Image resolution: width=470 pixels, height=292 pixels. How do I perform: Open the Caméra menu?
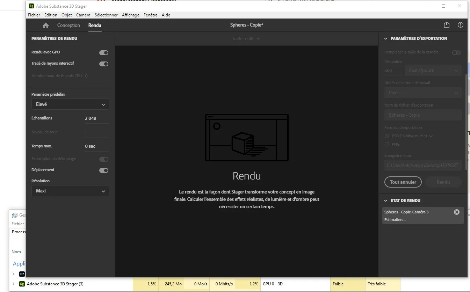click(x=83, y=15)
